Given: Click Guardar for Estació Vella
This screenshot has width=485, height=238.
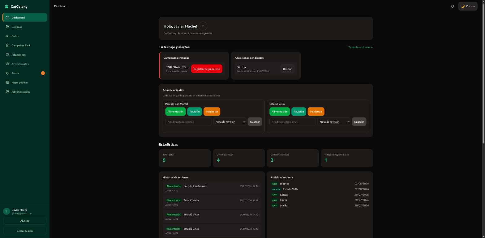Looking at the screenshot, I should (359, 122).
